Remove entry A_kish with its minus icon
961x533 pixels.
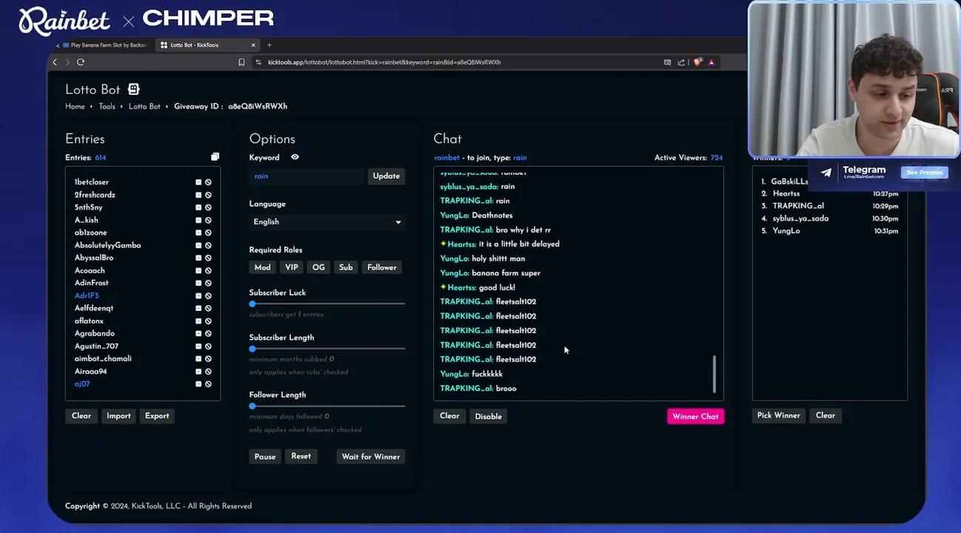pos(198,220)
